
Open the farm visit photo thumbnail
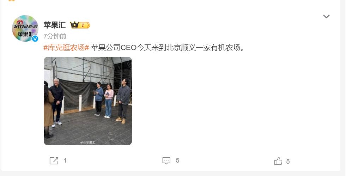click(88, 101)
